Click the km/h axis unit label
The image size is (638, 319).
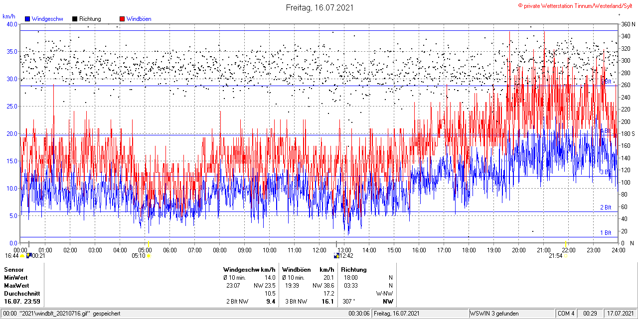point(9,16)
